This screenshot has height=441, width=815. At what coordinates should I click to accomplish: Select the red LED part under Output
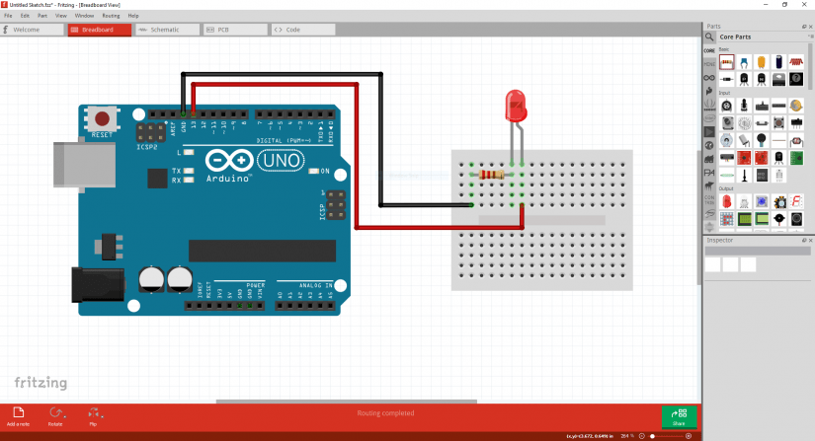[x=727, y=202]
